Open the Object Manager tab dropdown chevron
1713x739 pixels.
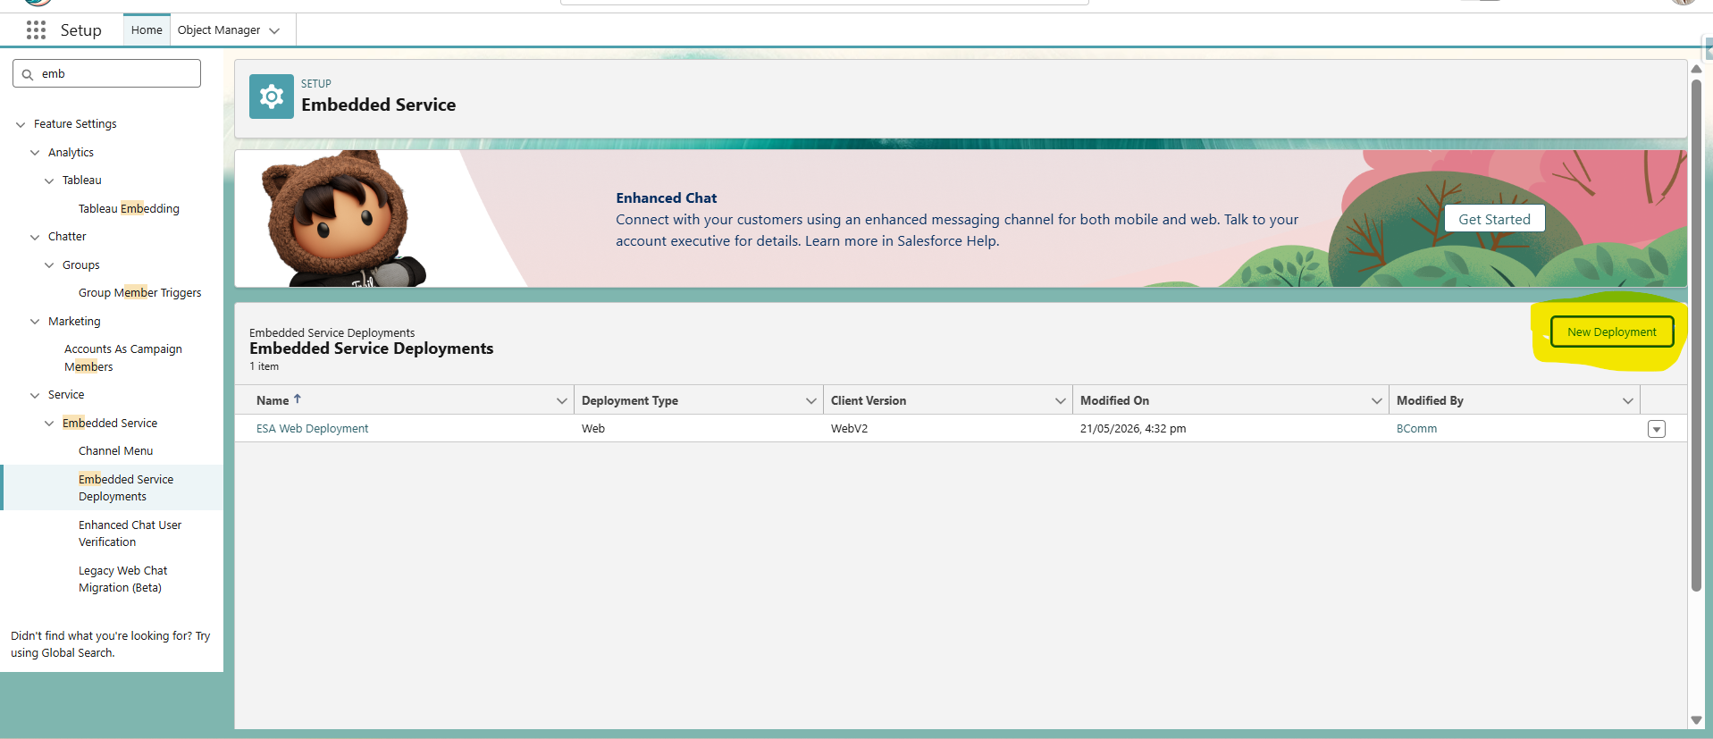click(274, 30)
